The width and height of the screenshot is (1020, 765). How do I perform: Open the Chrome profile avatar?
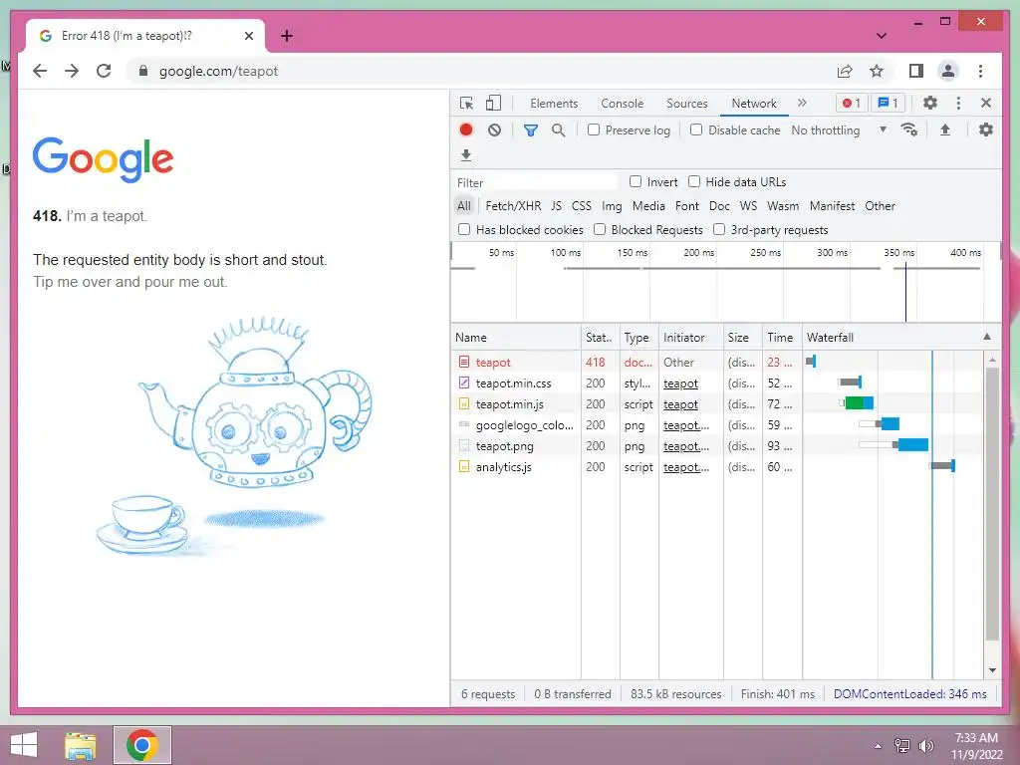[x=948, y=71]
